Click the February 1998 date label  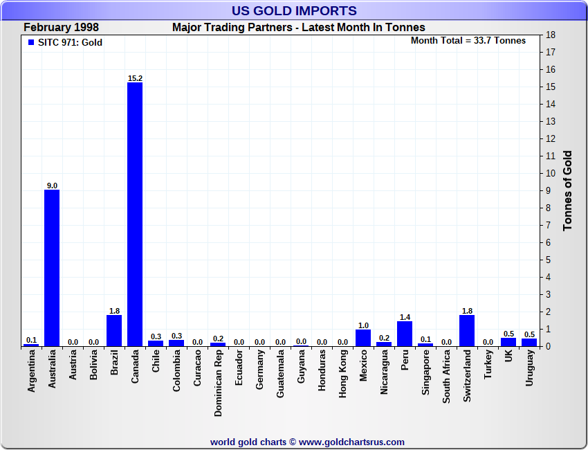[x=61, y=28]
